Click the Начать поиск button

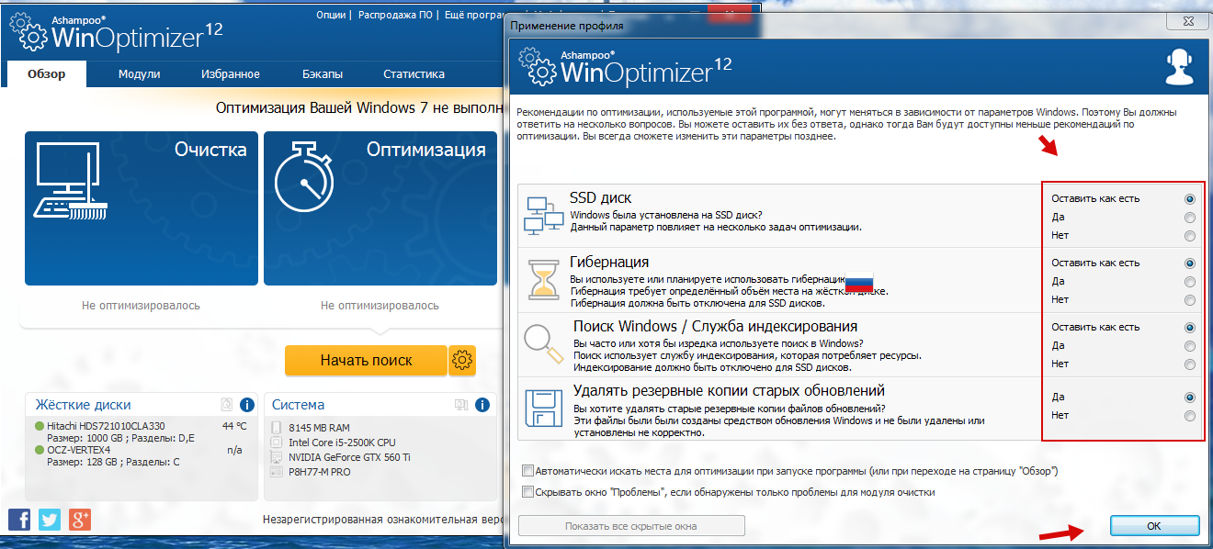(x=366, y=361)
